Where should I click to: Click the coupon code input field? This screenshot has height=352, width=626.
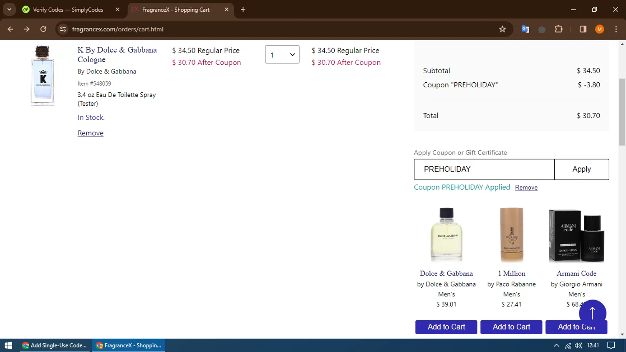[484, 169]
